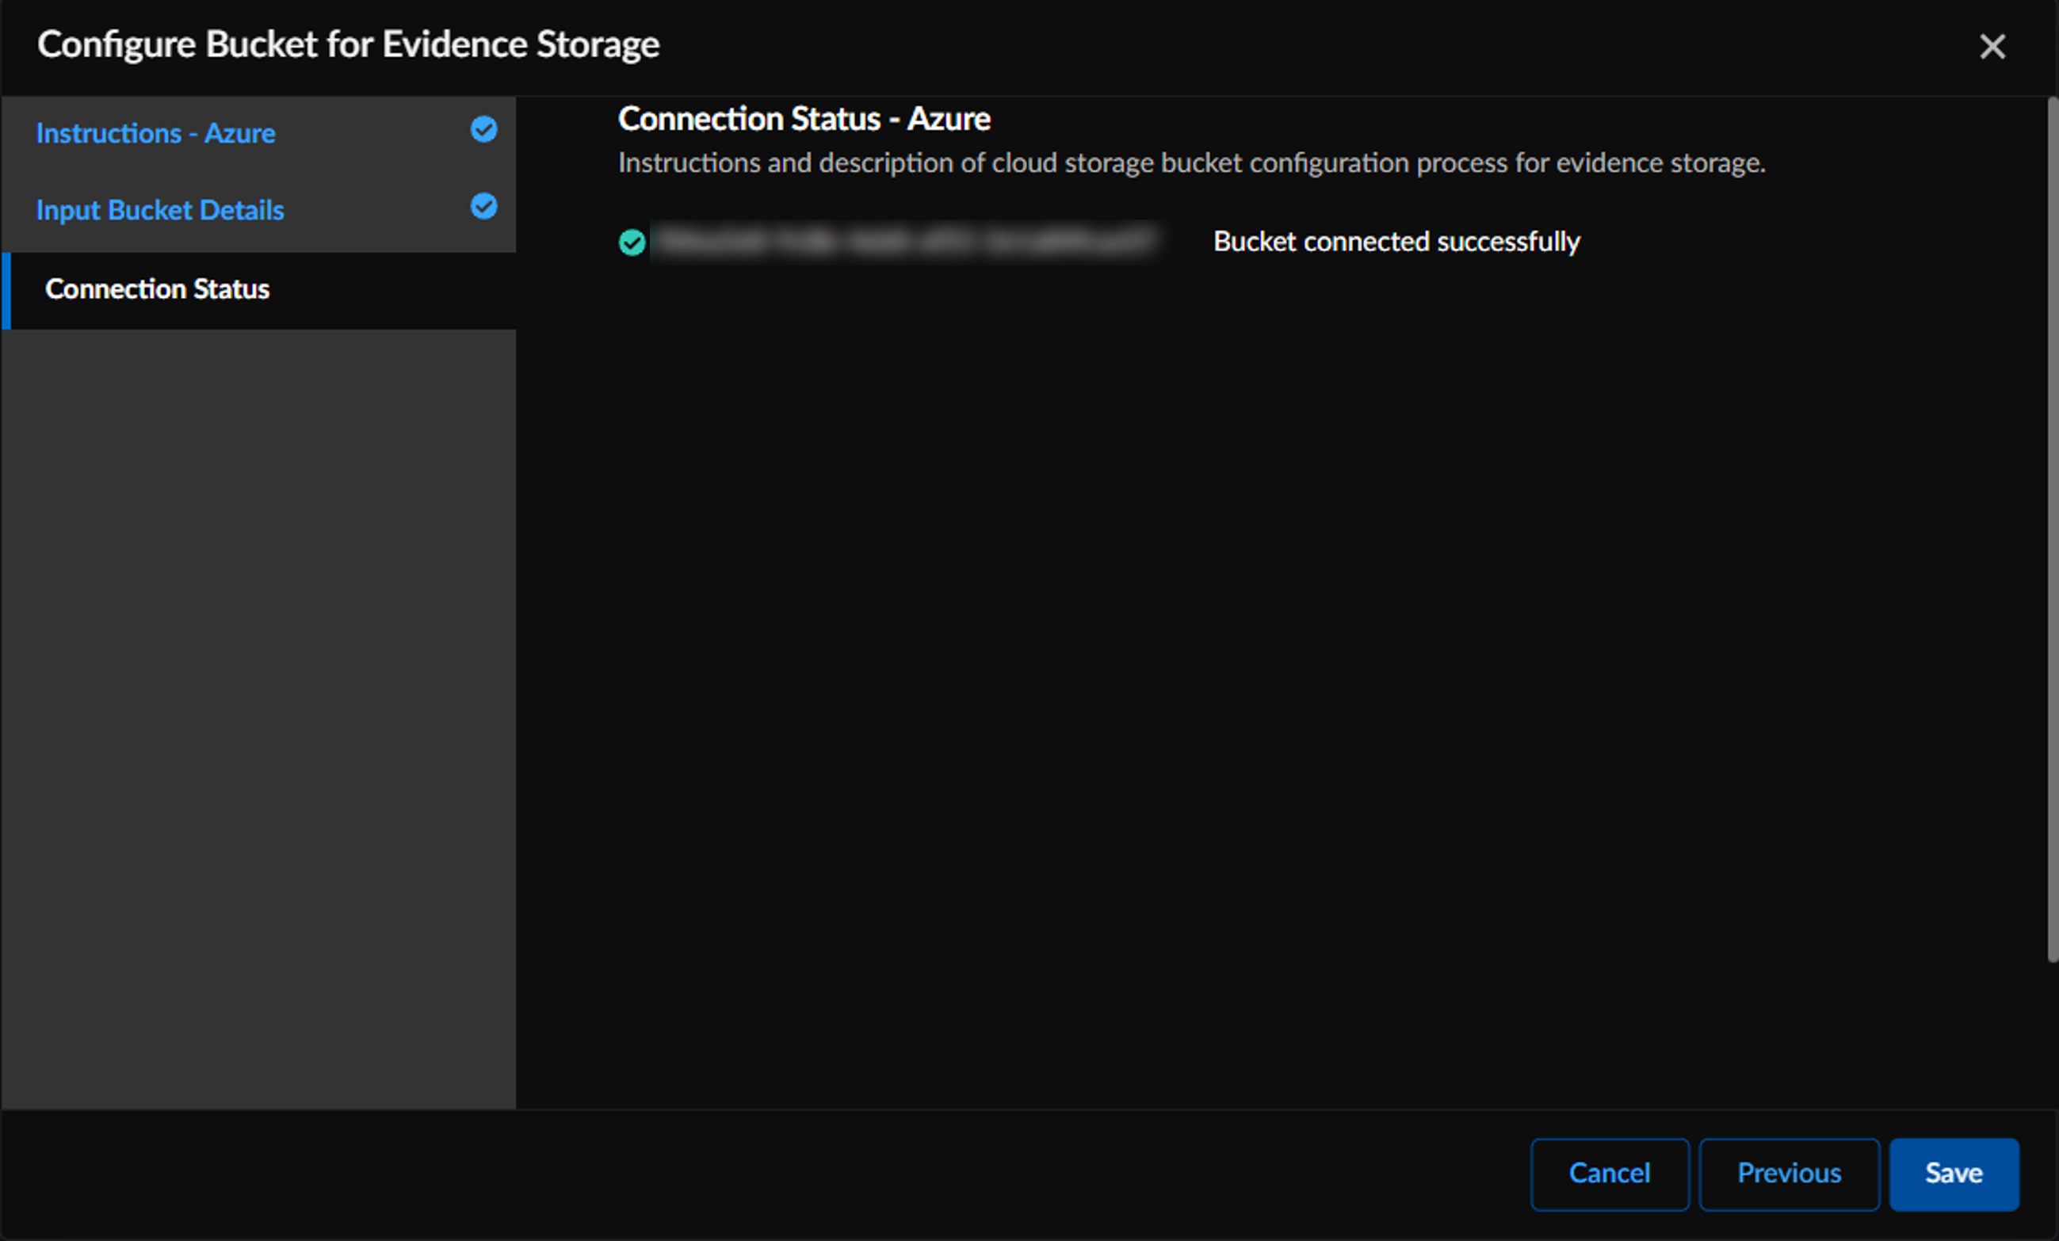Click the blurred bucket name entry
The image size is (2059, 1241).
point(904,242)
